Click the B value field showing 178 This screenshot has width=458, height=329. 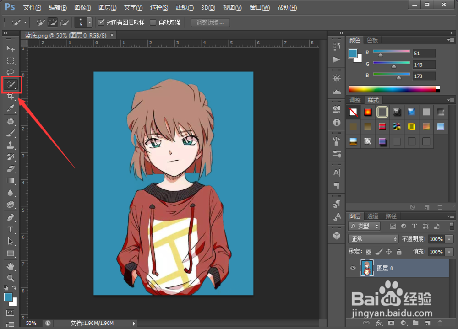coord(424,76)
